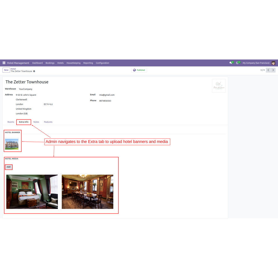278x278 pixels.
Task: Click the user avatar icon
Action: [274, 63]
